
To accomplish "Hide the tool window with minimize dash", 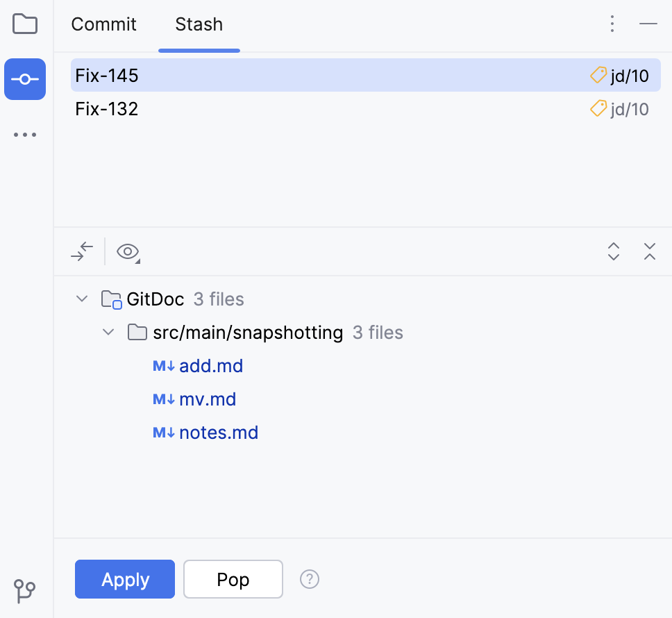I will pos(648,24).
